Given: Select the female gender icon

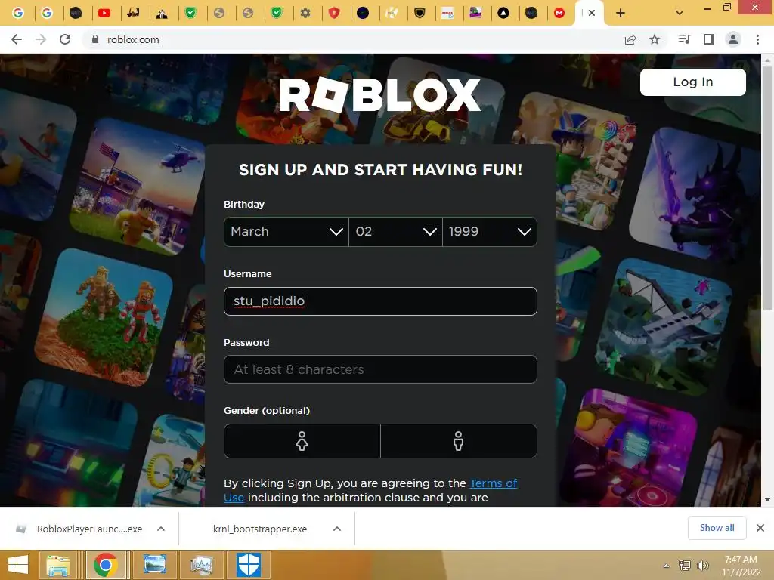Looking at the screenshot, I should (302, 441).
